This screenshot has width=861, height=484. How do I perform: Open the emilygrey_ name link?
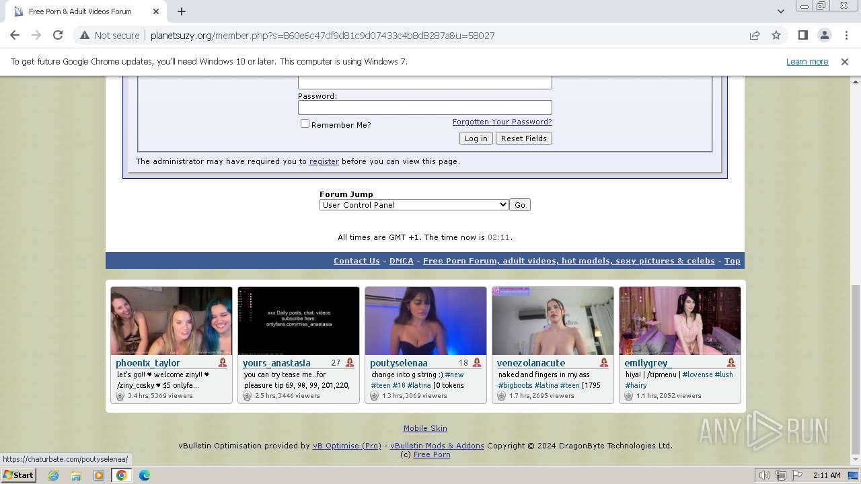click(x=648, y=363)
